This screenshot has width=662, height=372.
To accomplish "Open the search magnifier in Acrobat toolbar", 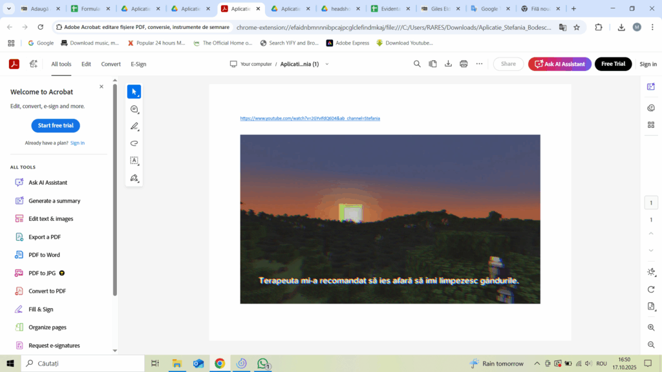I will pyautogui.click(x=417, y=64).
